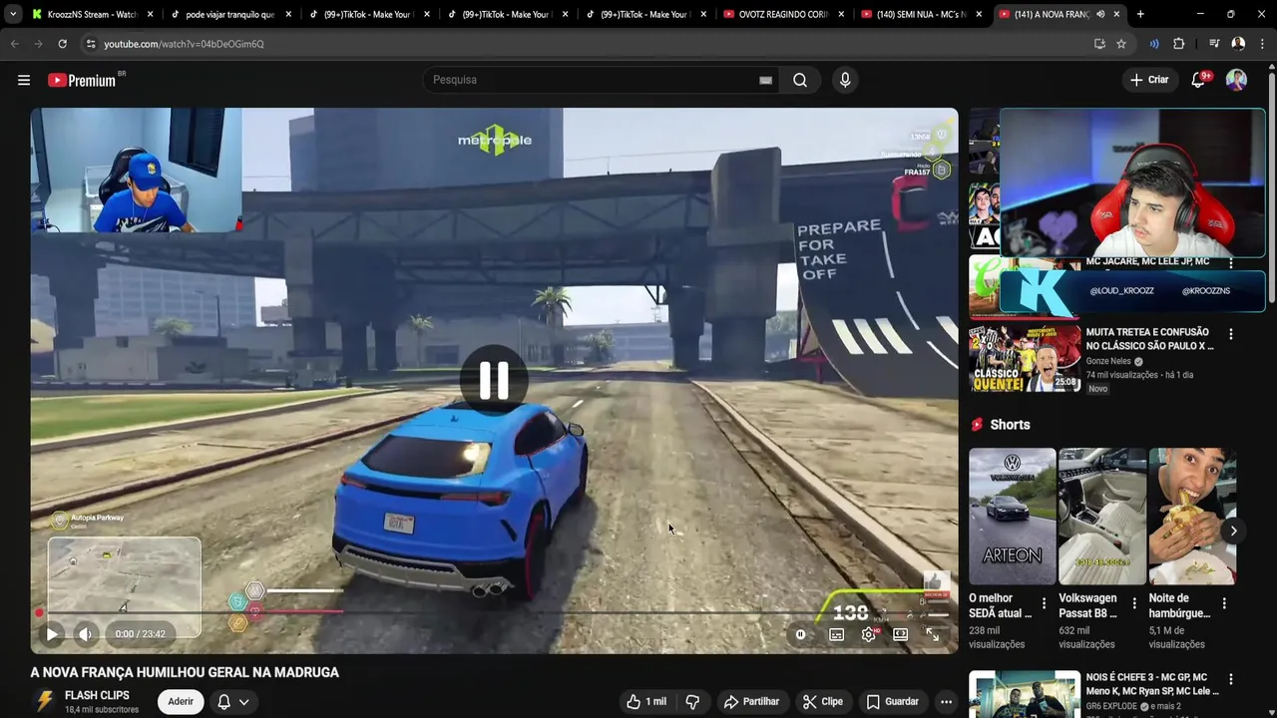The image size is (1277, 718).
Task: Open options for Volkswagen Passat B8 short
Action: 1134,603
